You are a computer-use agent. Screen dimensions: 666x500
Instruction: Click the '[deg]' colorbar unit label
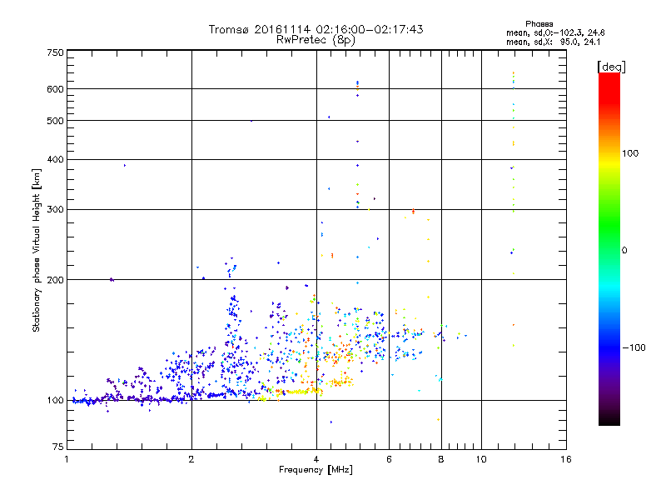click(x=611, y=67)
